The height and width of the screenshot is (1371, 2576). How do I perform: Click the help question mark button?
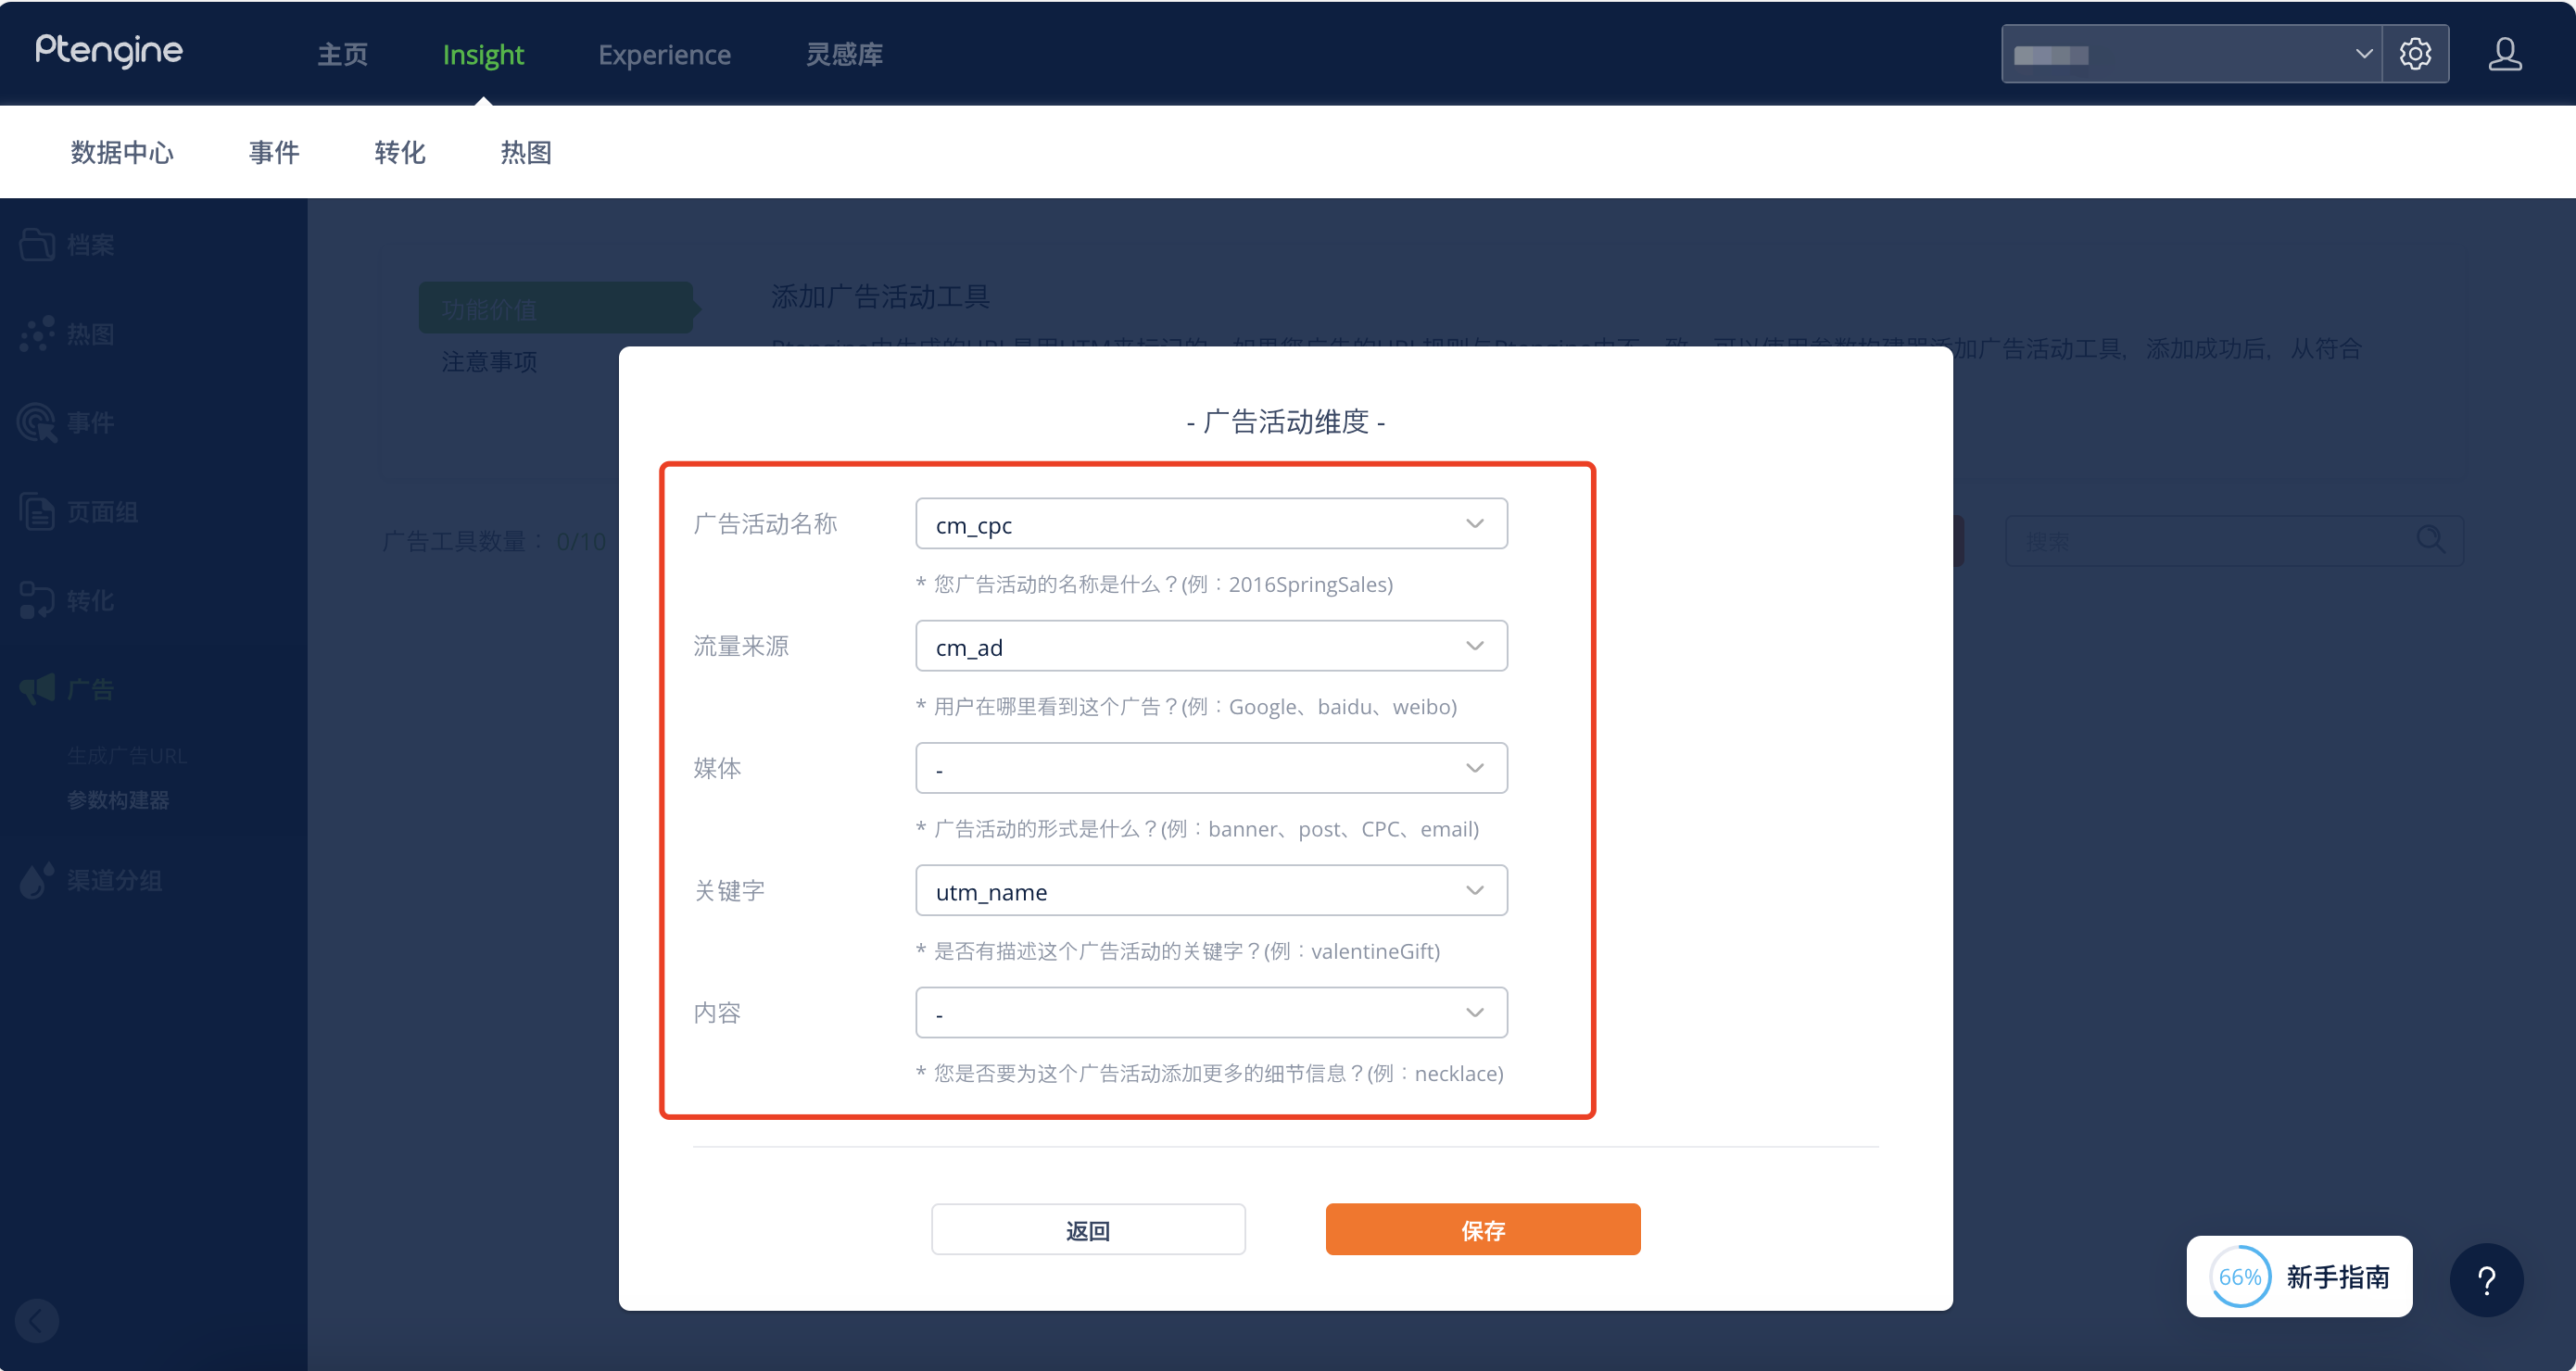tap(2485, 1279)
